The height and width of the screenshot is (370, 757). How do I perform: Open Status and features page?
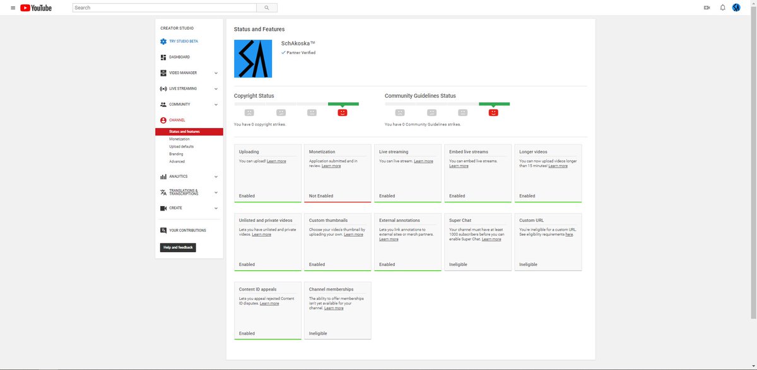coord(189,132)
